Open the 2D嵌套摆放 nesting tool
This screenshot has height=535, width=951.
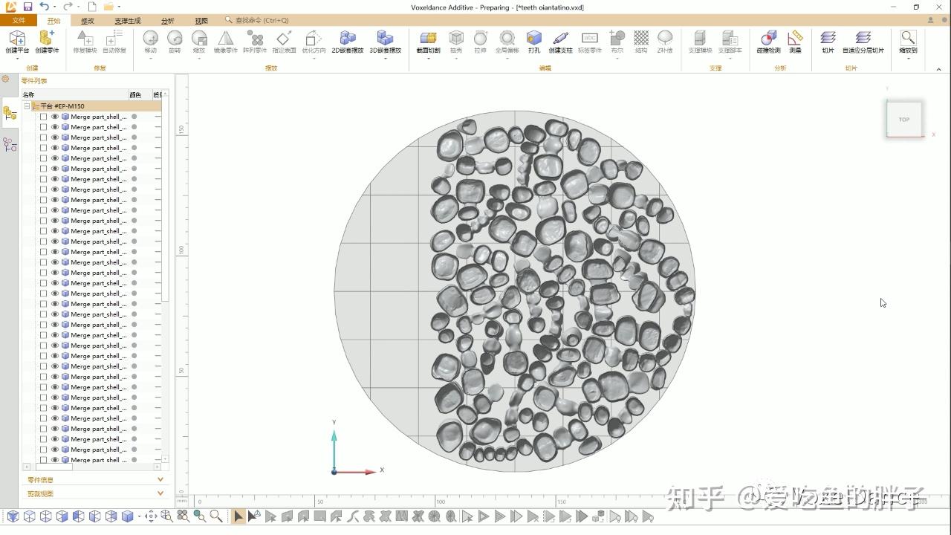(347, 42)
